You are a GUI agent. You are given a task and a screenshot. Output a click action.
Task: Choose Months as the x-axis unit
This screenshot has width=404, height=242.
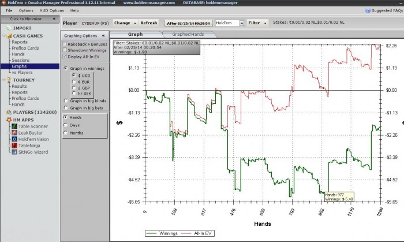(x=65, y=133)
